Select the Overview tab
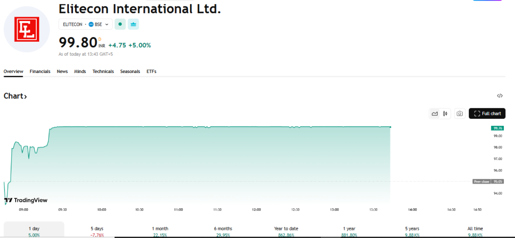The height and width of the screenshot is (238, 515). point(14,71)
